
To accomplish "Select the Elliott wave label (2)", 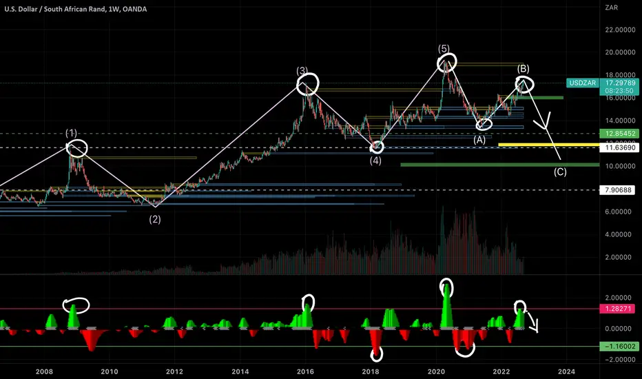I will (x=155, y=219).
